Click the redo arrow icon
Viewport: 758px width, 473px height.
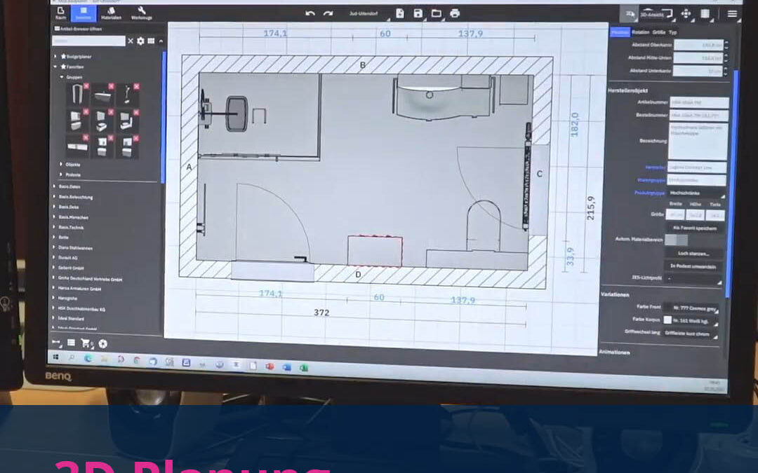[x=328, y=13]
